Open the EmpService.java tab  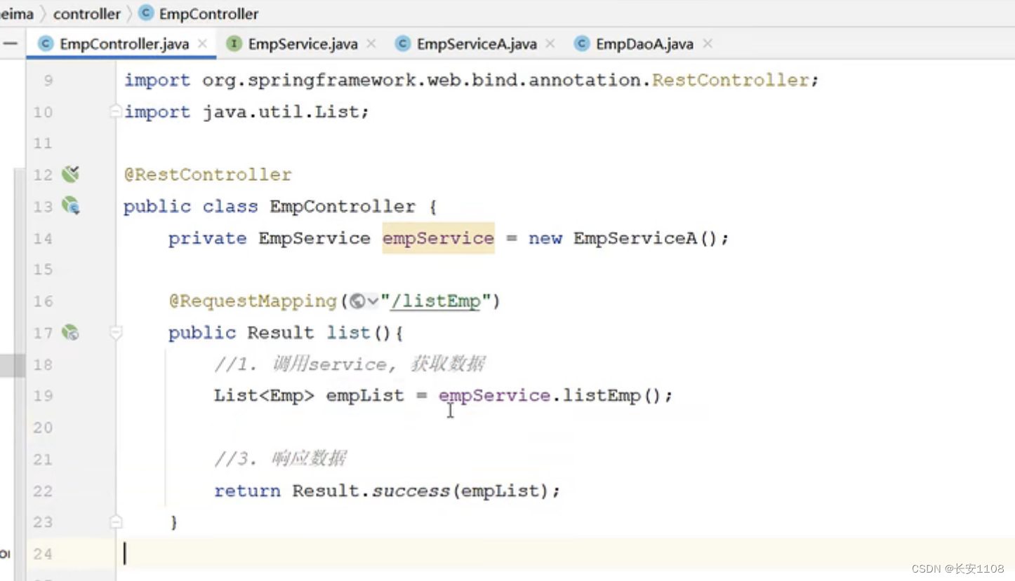[x=303, y=44]
